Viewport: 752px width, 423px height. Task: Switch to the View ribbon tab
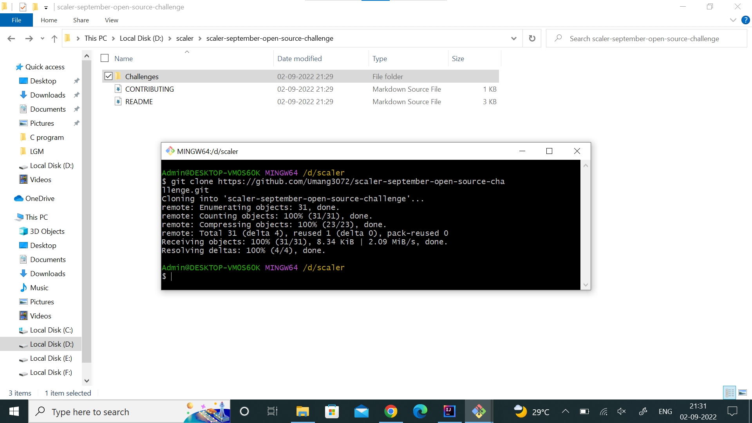[x=111, y=20]
